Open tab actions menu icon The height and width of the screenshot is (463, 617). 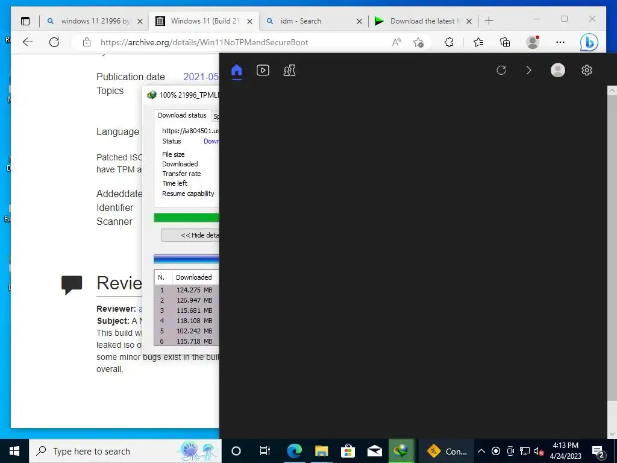(25, 21)
